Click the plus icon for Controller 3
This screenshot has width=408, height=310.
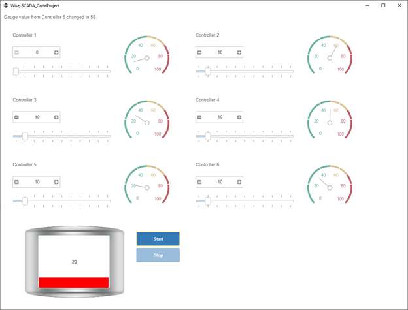point(56,117)
